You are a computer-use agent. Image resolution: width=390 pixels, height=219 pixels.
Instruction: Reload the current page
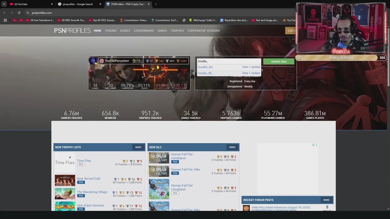point(19,13)
